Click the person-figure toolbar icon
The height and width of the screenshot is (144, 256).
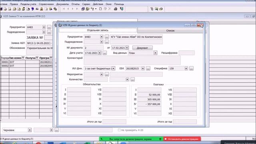tap(42, 9)
